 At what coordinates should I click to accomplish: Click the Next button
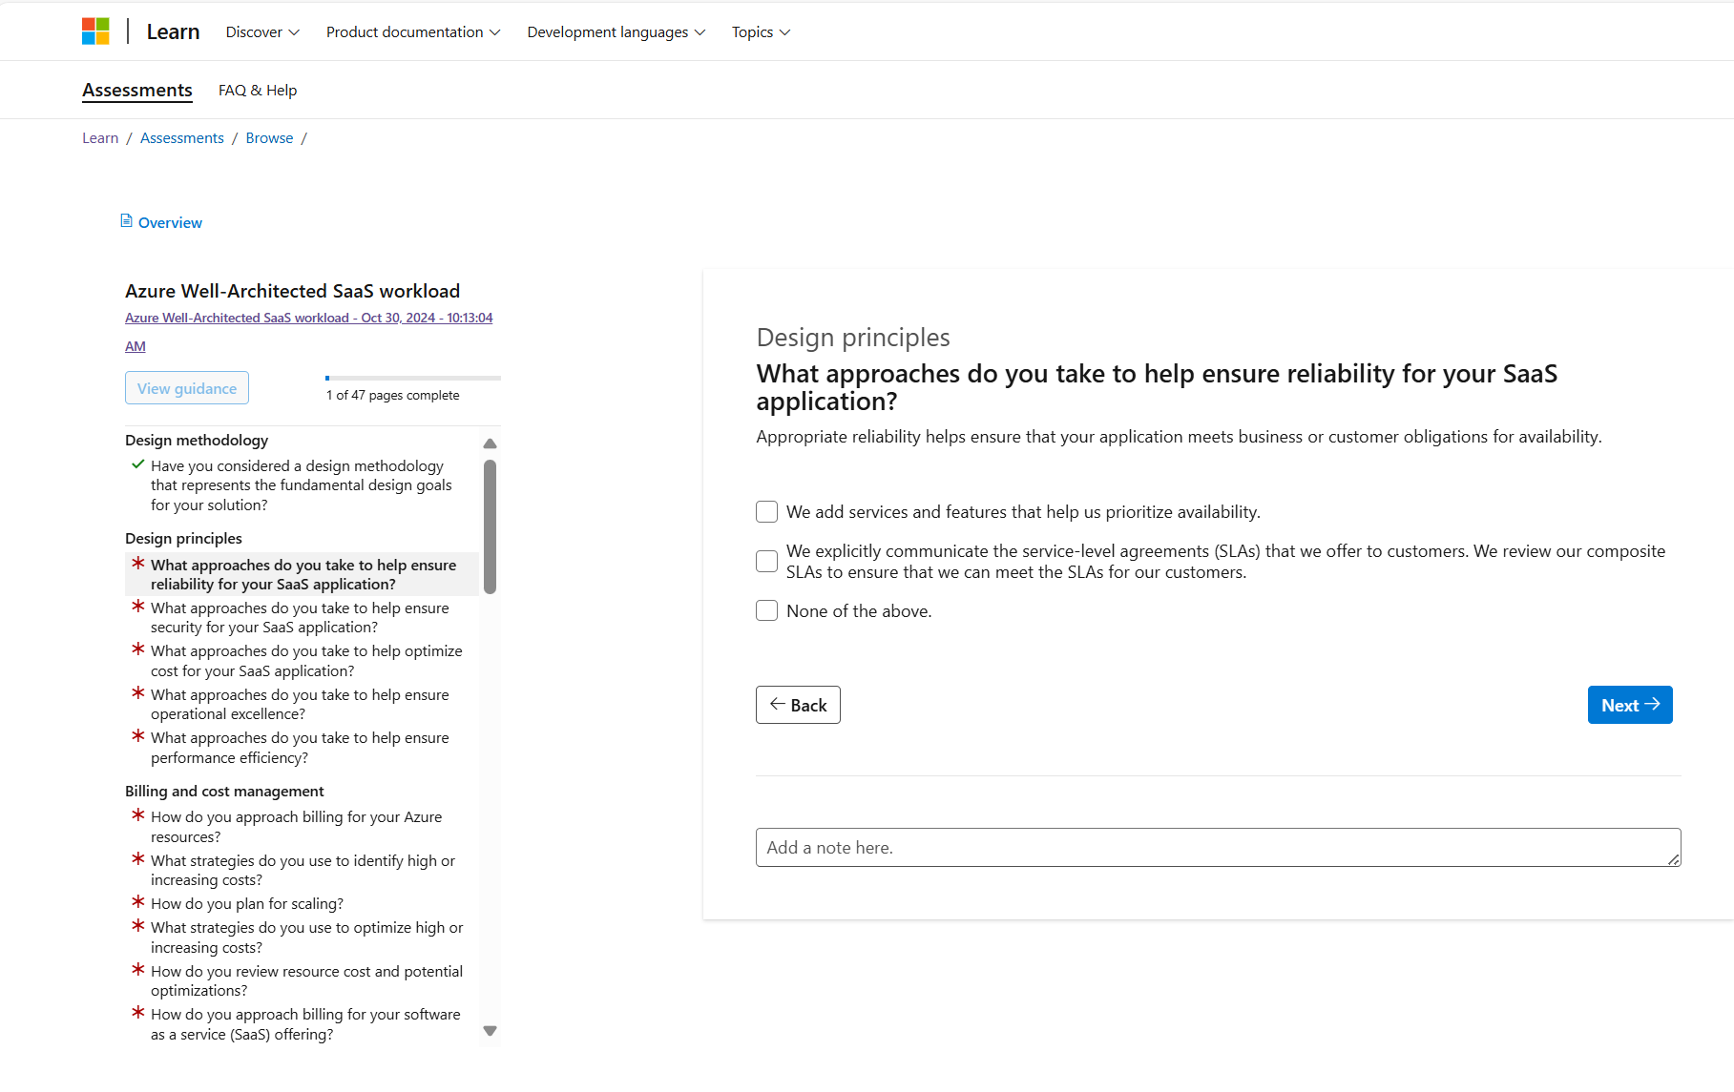(1629, 706)
